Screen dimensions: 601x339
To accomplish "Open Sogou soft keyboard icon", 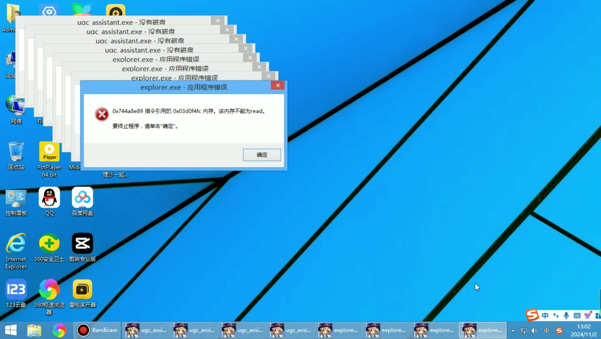I will coord(577,315).
